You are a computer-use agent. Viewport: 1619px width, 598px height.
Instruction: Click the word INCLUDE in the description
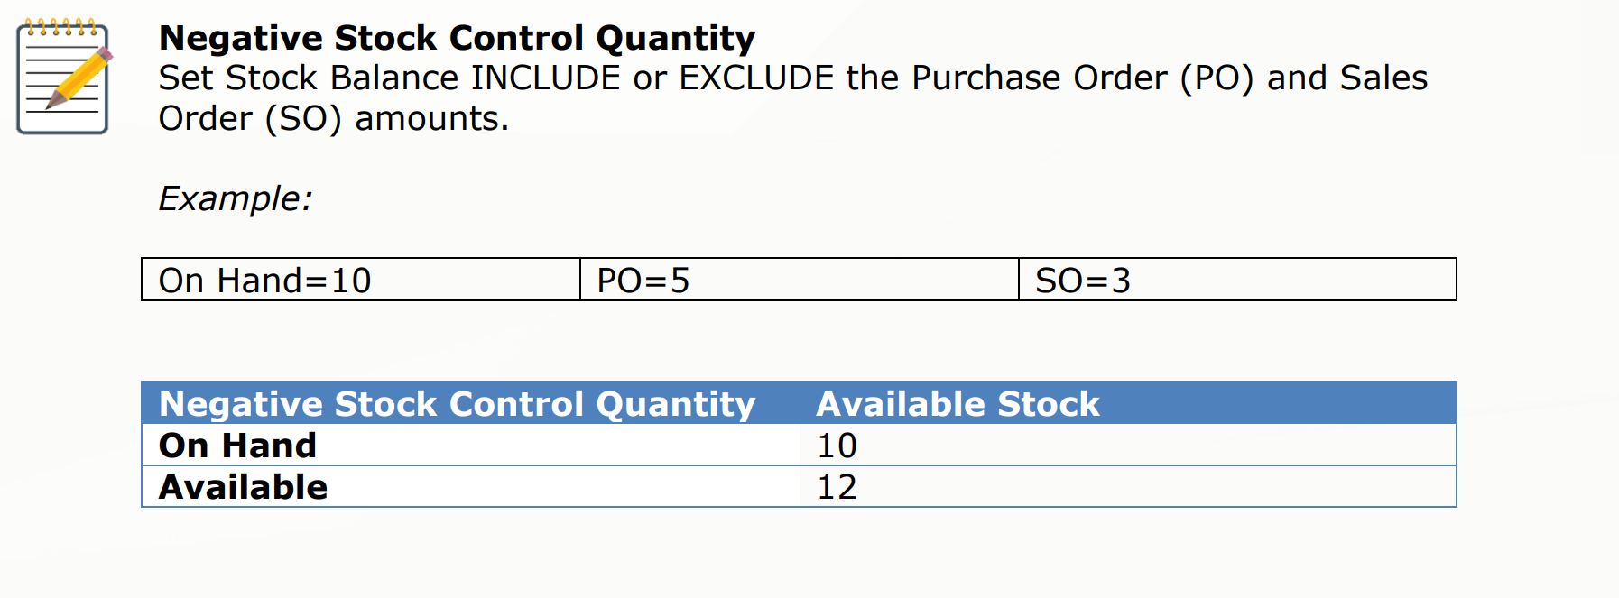(545, 78)
